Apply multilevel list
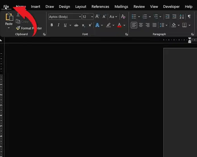This screenshot has width=197, height=157. (x=156, y=16)
